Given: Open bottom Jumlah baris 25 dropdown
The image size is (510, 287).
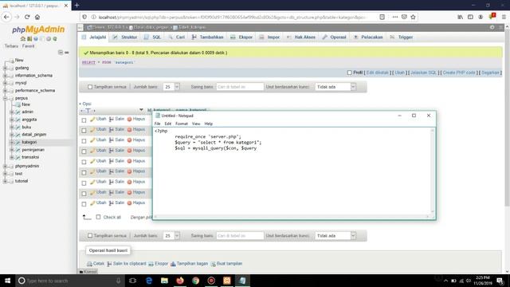Looking at the screenshot, I should 171,236.
